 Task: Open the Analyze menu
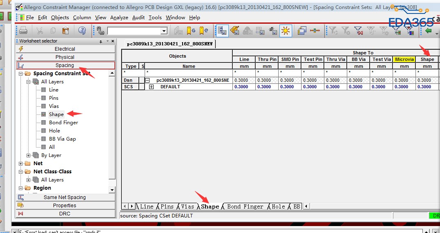pyautogui.click(x=119, y=18)
